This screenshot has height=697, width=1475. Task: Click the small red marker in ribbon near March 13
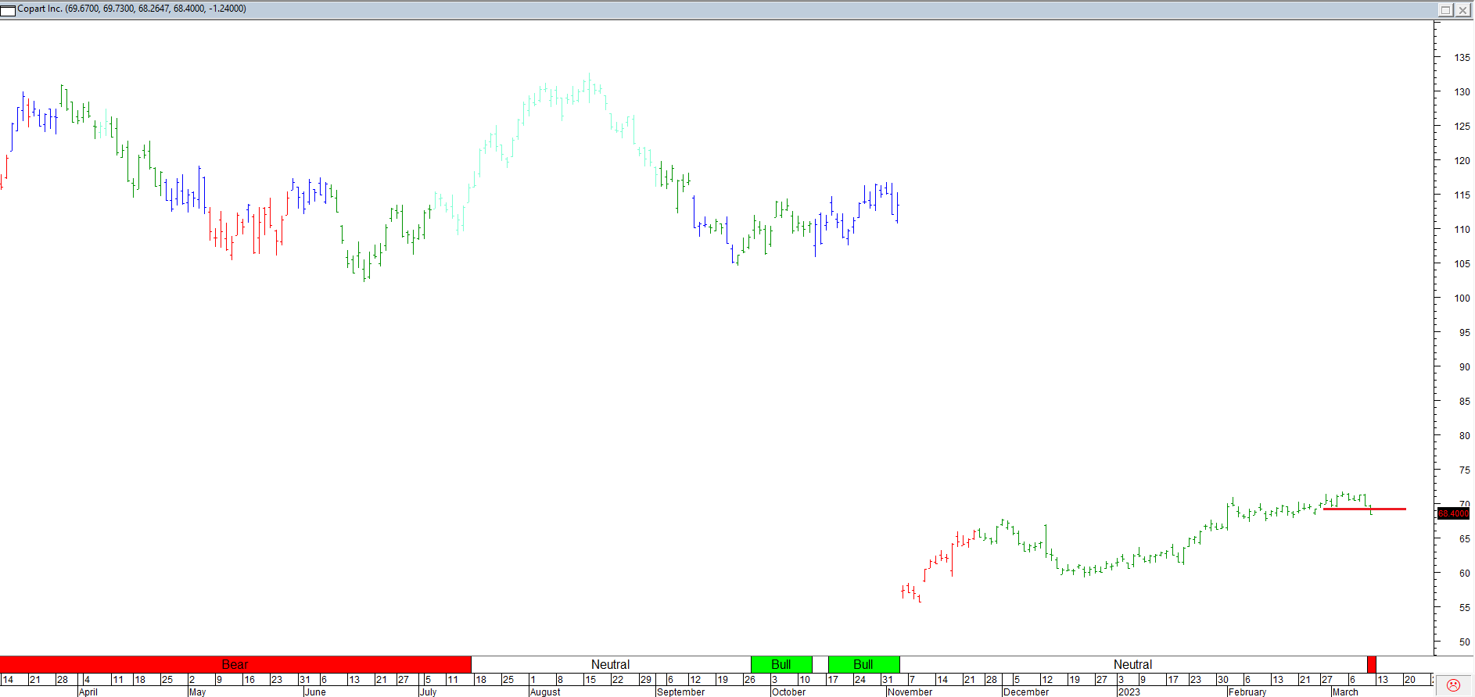pos(1372,664)
